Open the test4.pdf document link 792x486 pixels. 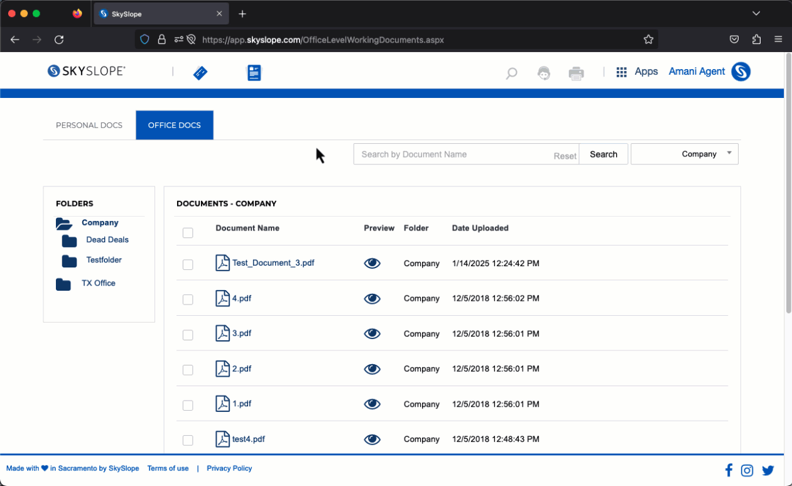coord(249,439)
